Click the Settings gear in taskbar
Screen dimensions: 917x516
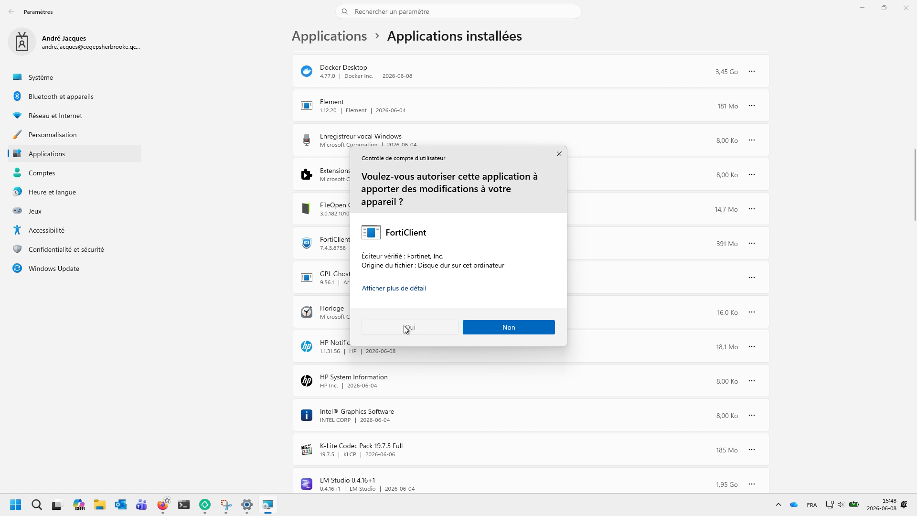pyautogui.click(x=247, y=505)
